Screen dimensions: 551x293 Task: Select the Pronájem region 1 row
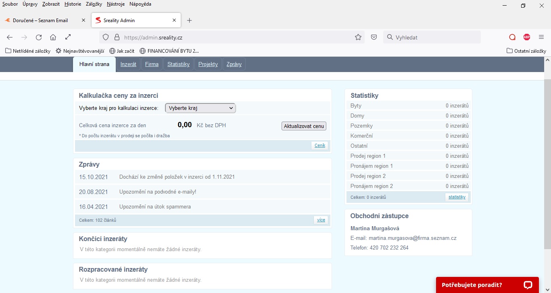(x=409, y=166)
